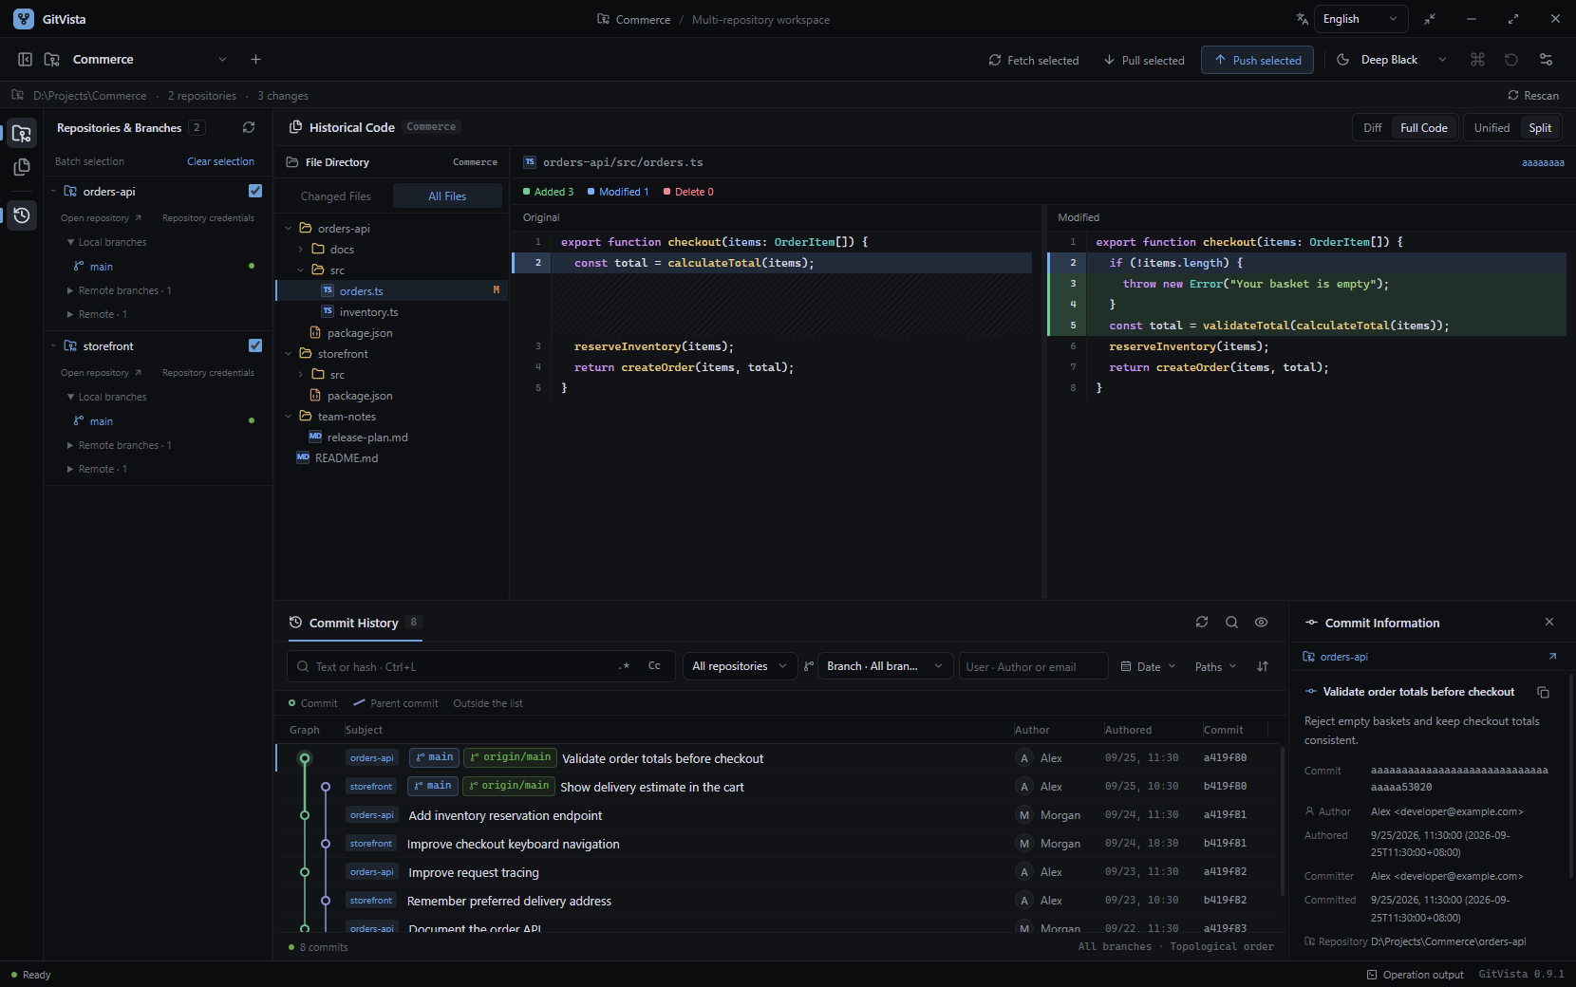The image size is (1576, 987).
Task: Copy the commit title in Commit Information
Action: [x=1543, y=693]
